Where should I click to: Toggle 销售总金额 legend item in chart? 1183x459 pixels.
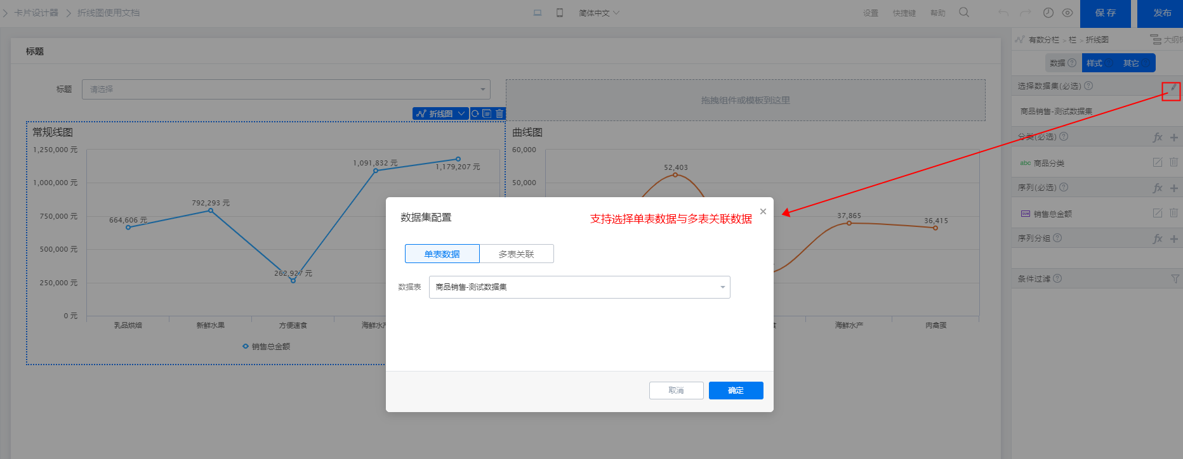tap(267, 346)
